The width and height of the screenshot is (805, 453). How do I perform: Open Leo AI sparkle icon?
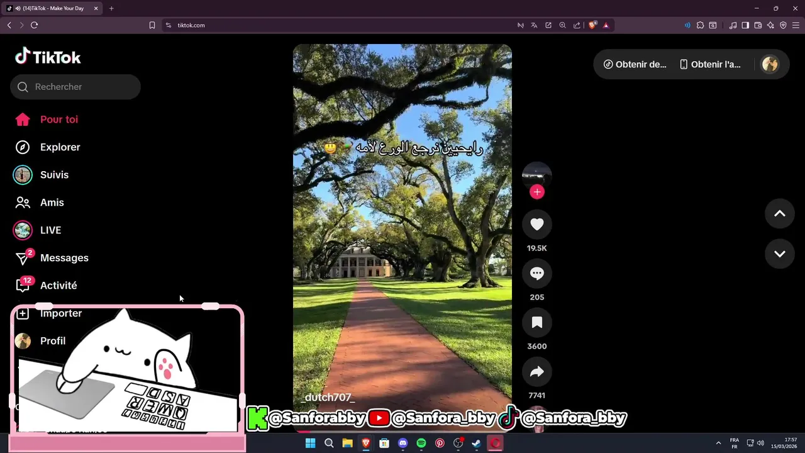(770, 25)
